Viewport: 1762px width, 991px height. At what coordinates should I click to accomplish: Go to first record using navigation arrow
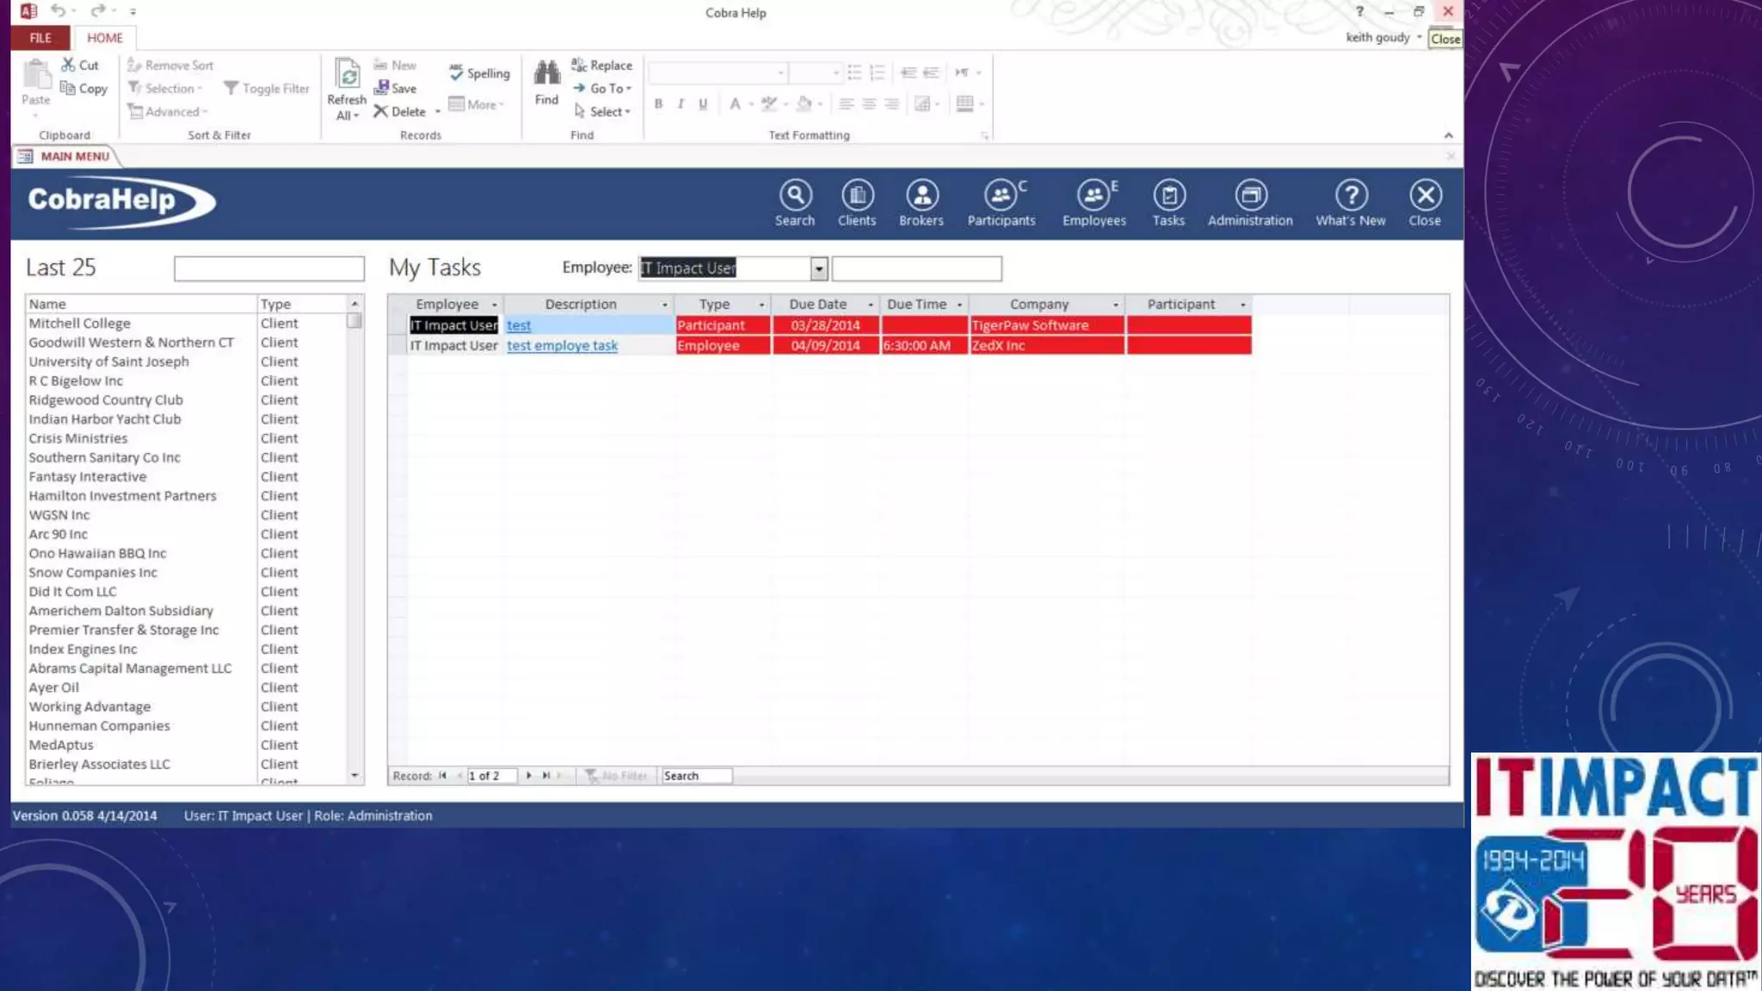442,775
